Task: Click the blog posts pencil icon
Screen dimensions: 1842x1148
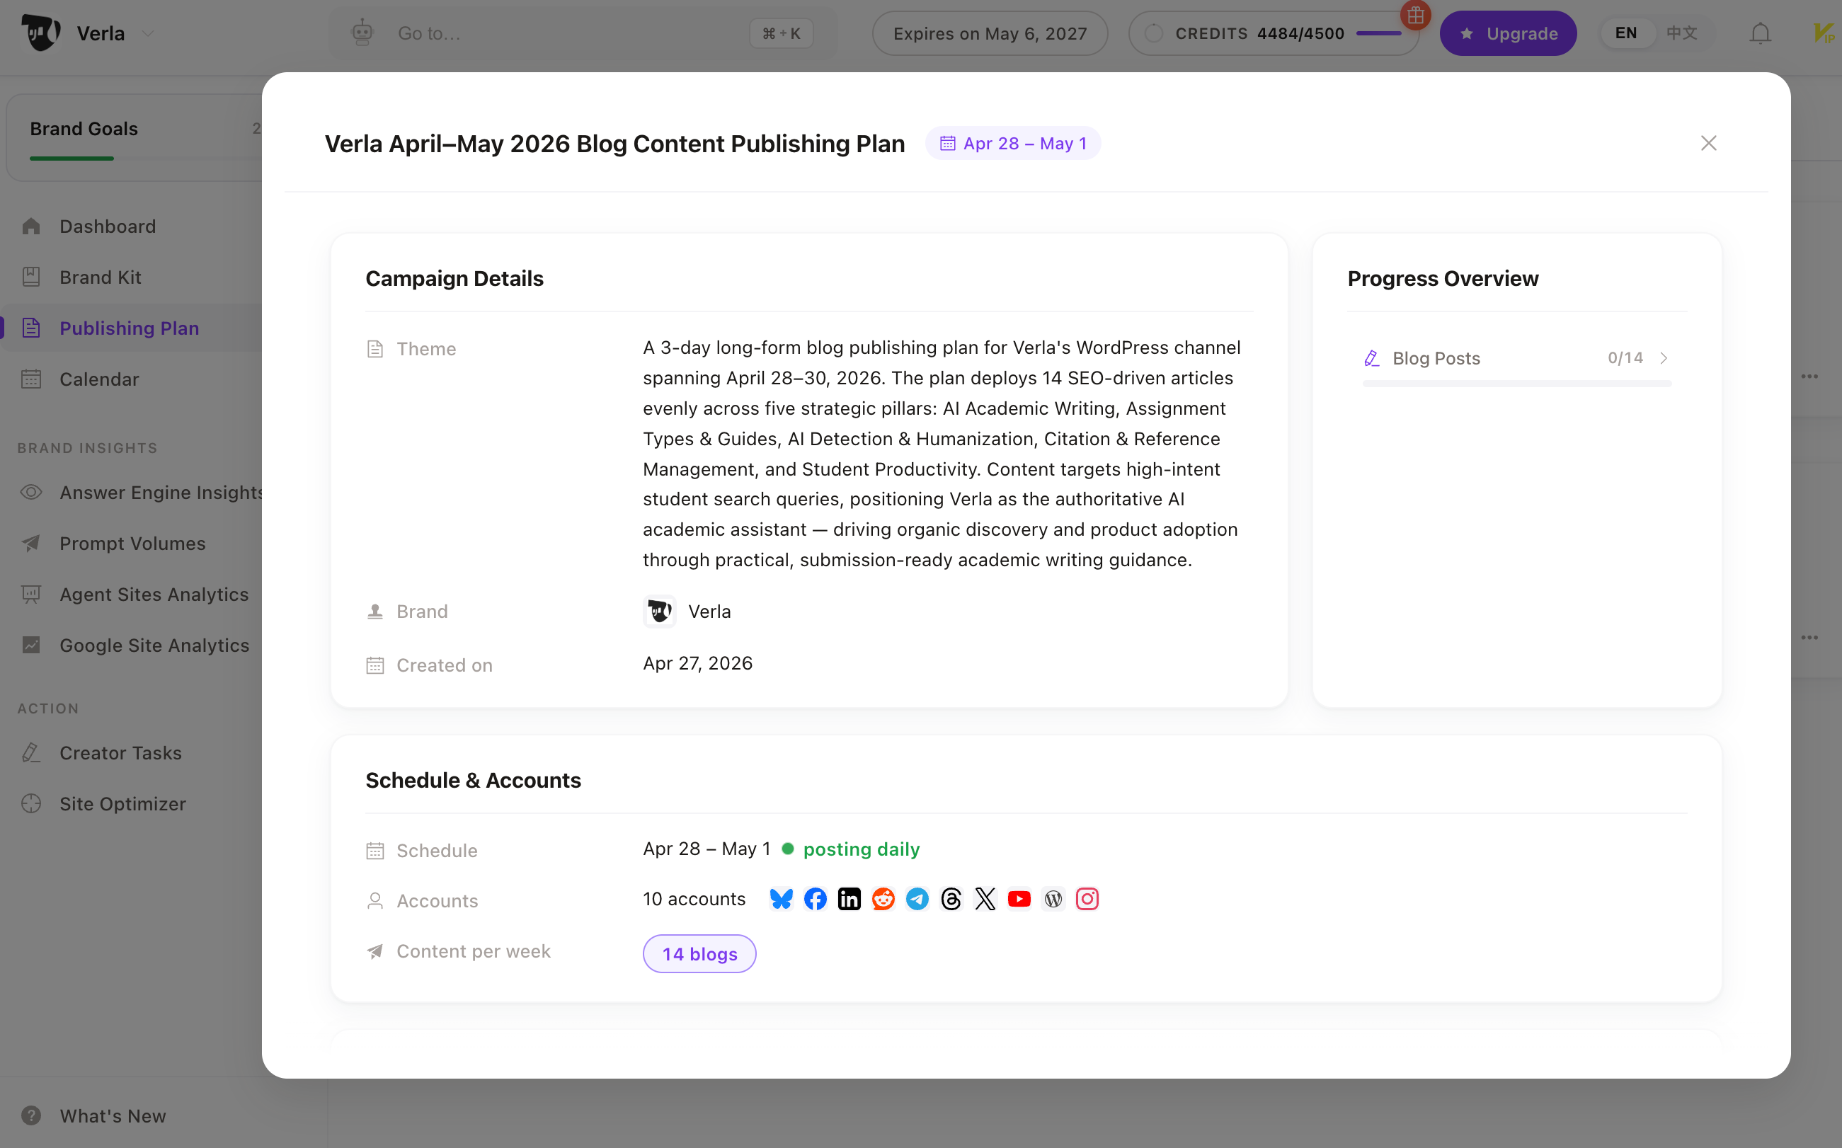Action: tap(1371, 358)
